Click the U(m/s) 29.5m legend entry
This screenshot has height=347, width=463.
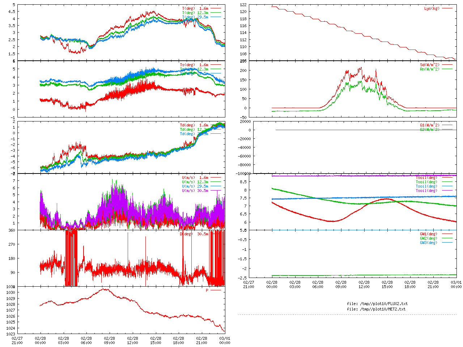tap(195, 187)
